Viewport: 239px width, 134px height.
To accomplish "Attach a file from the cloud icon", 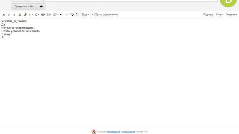I will [x=41, y=6].
